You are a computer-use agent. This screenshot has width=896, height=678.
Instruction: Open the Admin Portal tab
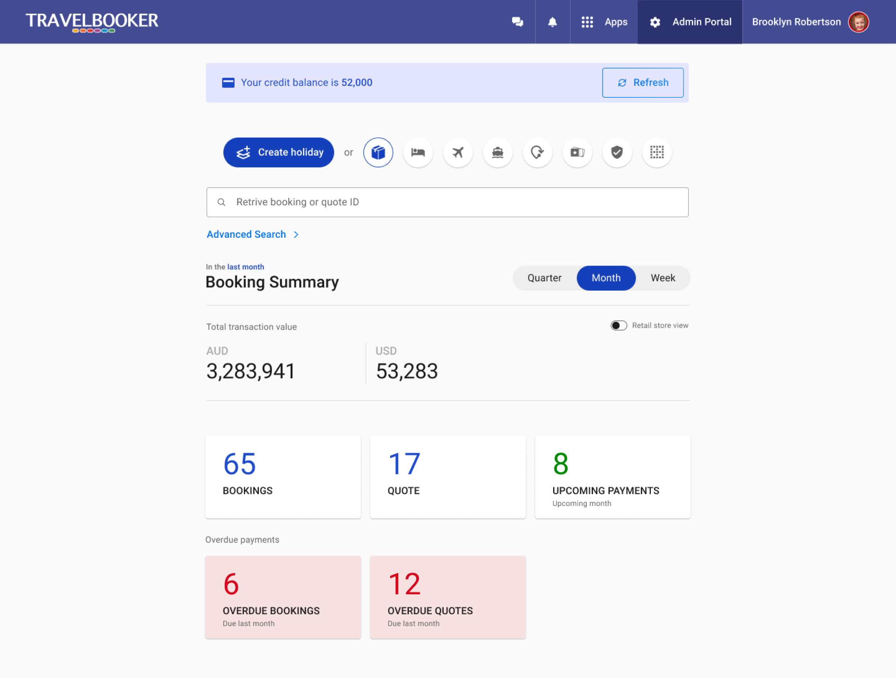tap(690, 22)
